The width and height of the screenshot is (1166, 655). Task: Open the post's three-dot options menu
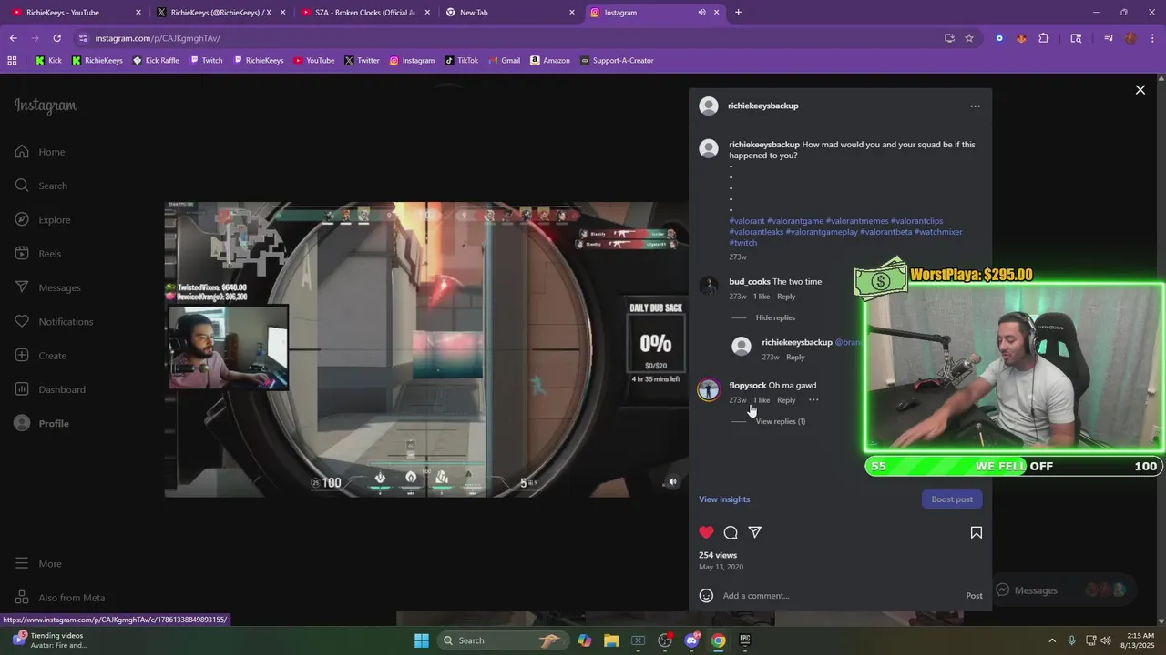pyautogui.click(x=975, y=106)
